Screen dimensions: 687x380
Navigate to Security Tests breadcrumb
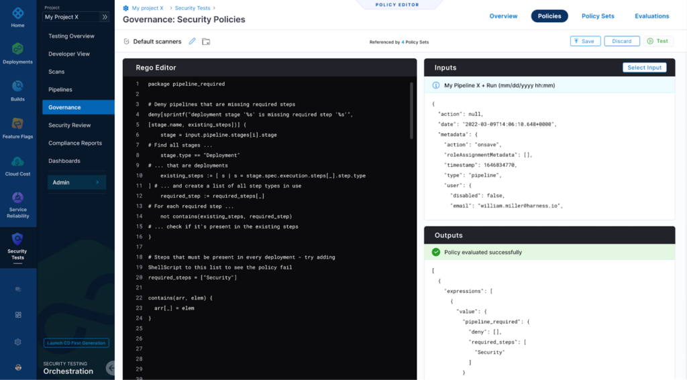193,8
